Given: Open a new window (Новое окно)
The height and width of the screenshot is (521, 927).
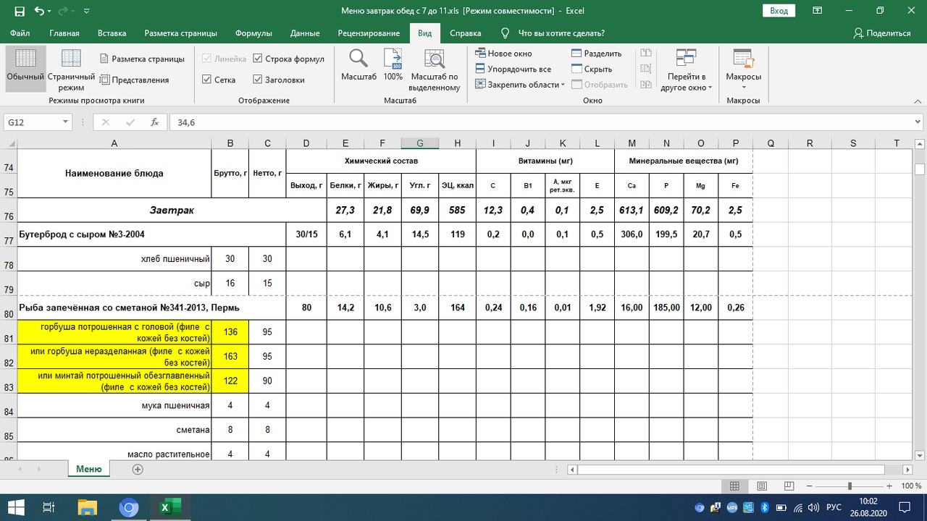Looking at the screenshot, I should [x=504, y=54].
